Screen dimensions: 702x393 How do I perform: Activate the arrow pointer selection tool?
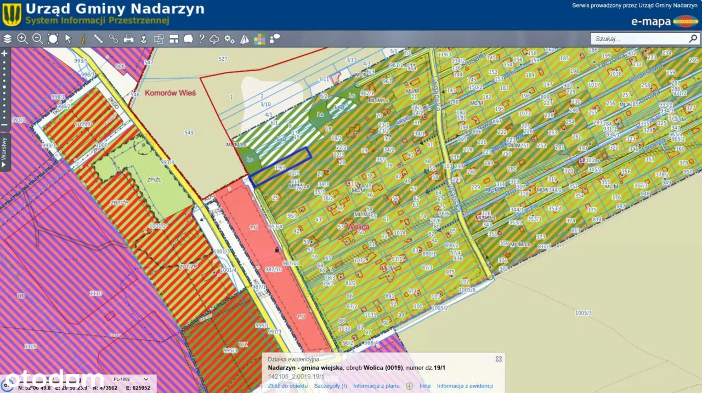tap(68, 39)
